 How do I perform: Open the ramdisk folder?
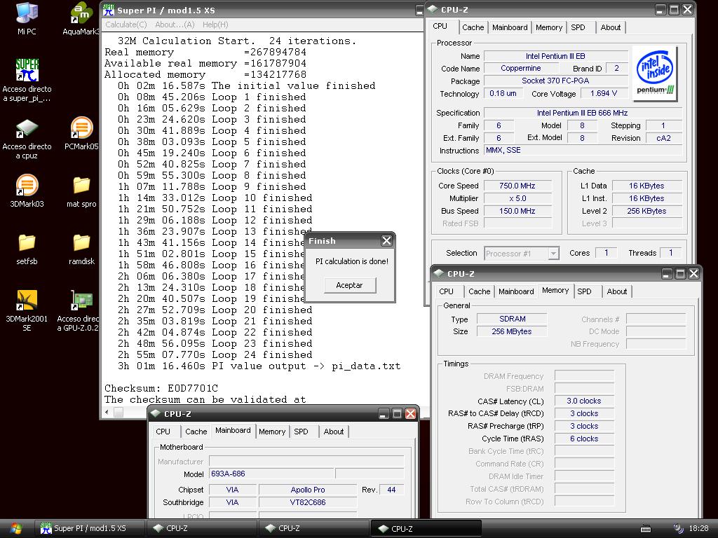(81, 249)
